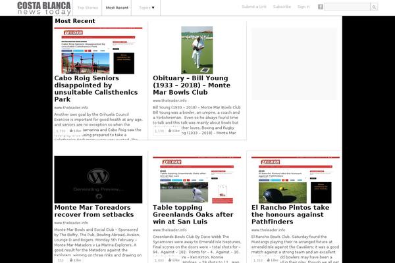Switch to the Most Recent tab
The image size is (395, 263).
pyautogui.click(x=117, y=8)
